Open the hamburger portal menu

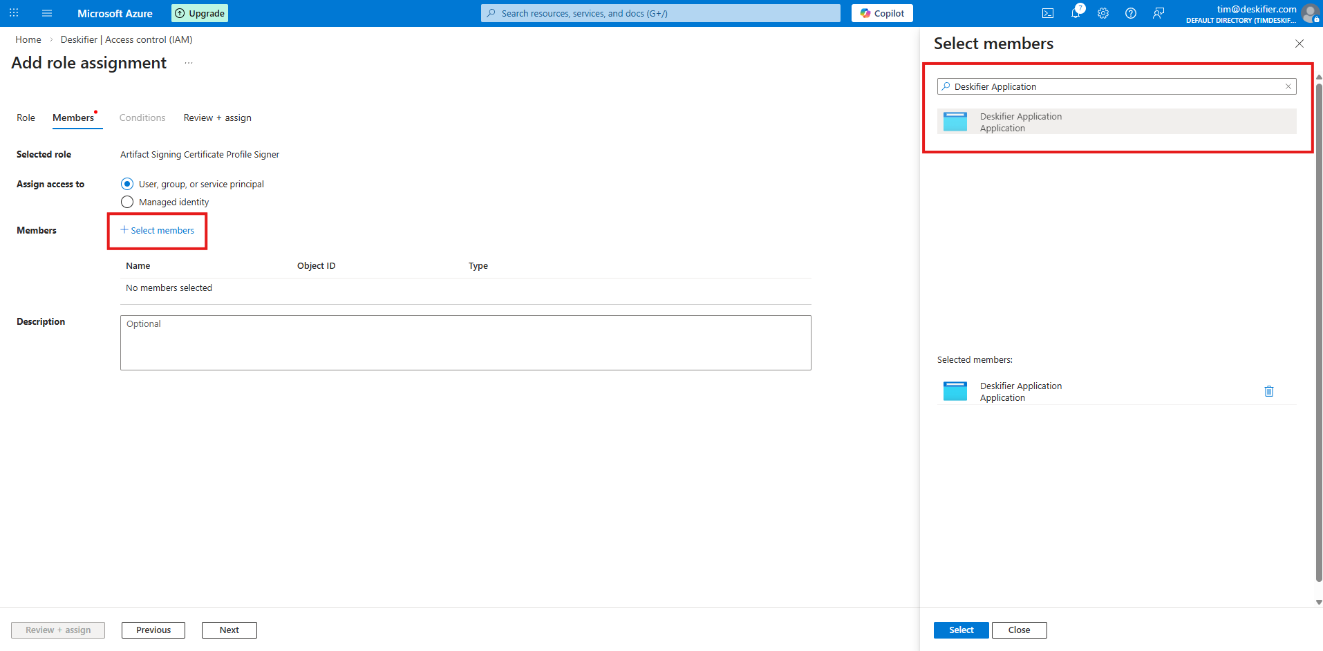coord(47,13)
